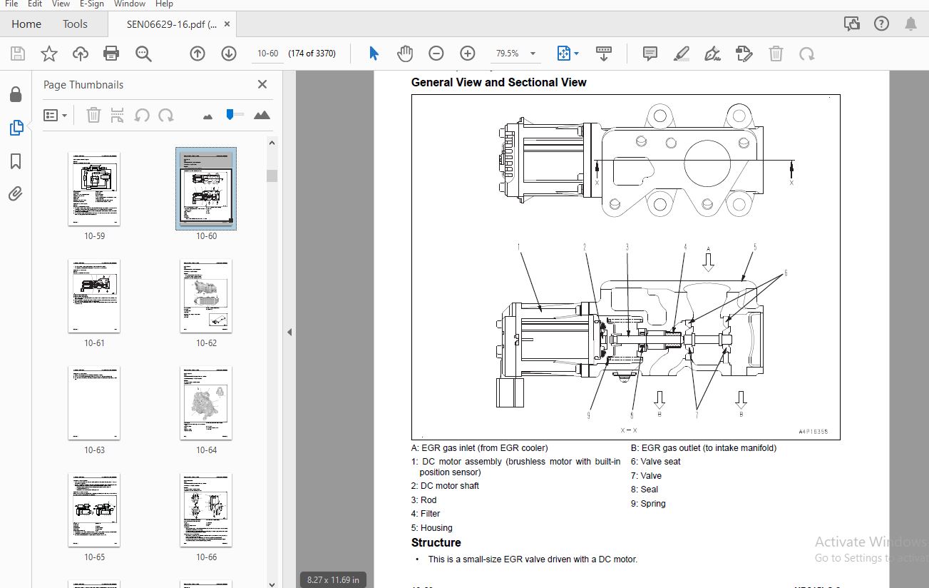Collapse the left navigation pane arrow
Image resolution: width=929 pixels, height=588 pixels.
[x=289, y=332]
